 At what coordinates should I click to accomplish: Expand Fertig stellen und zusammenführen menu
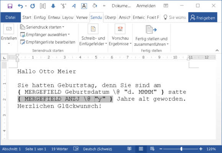pos(151,35)
